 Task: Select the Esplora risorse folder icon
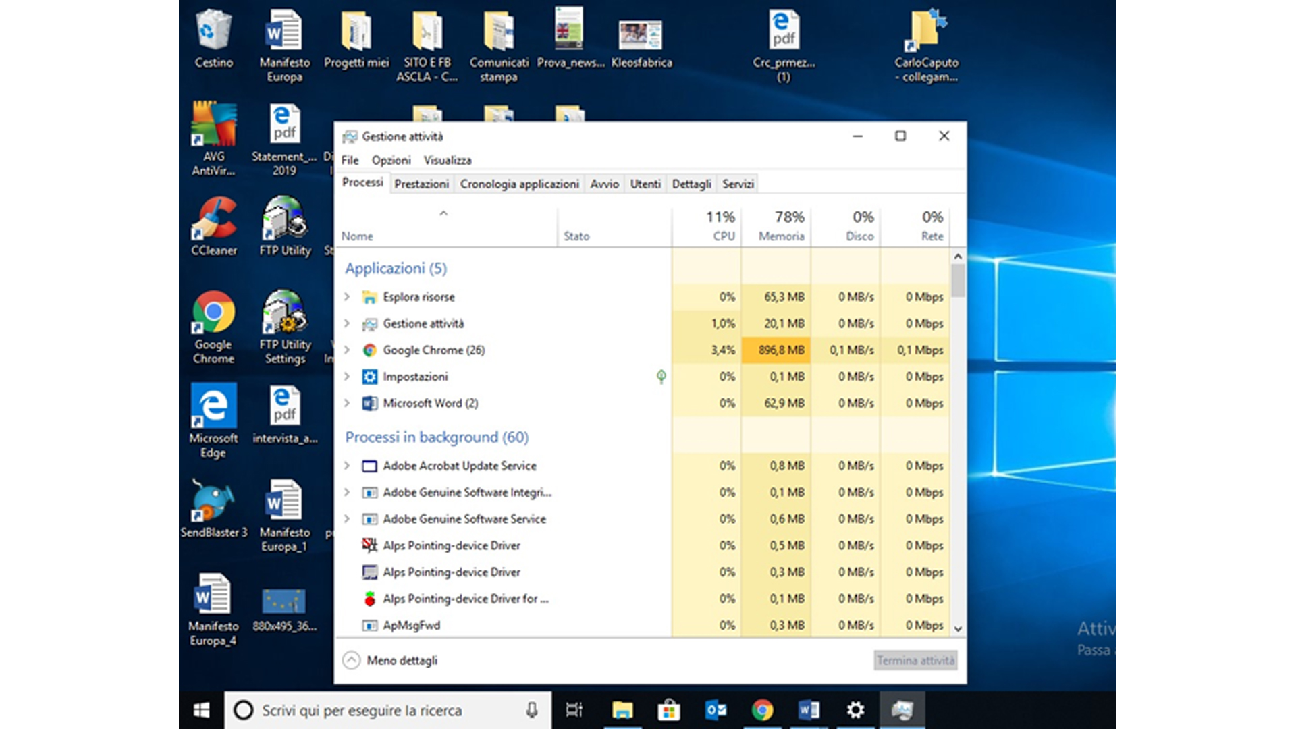coord(369,297)
